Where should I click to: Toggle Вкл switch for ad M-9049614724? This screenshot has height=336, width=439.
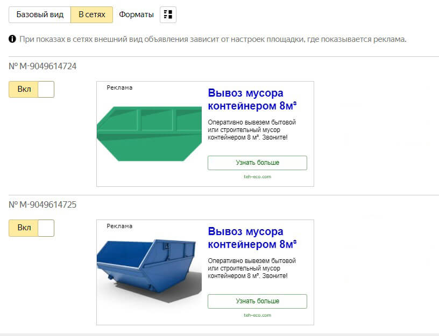point(31,90)
